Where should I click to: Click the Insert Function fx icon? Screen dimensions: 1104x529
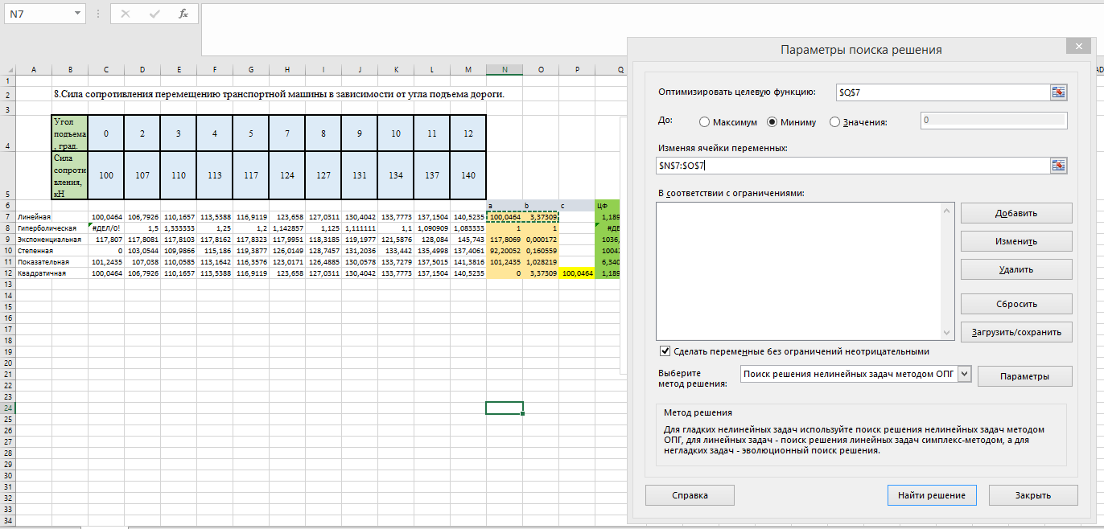[183, 14]
